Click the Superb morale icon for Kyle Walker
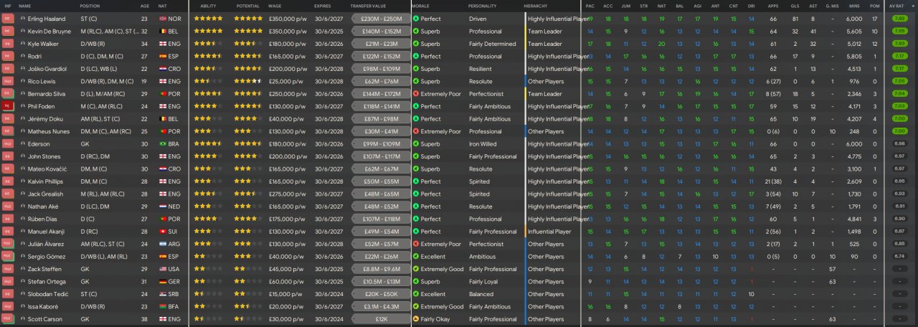Screen dimensions: 918x327 click(416, 44)
